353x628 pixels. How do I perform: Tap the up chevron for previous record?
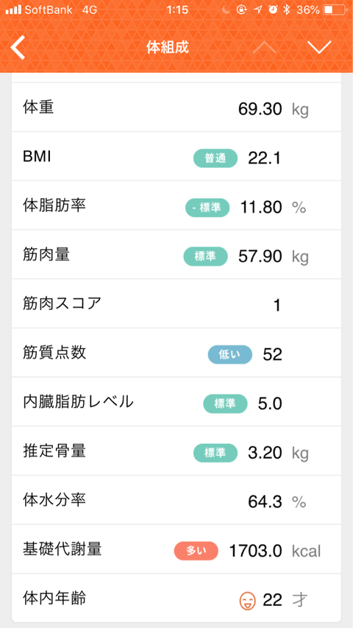265,47
